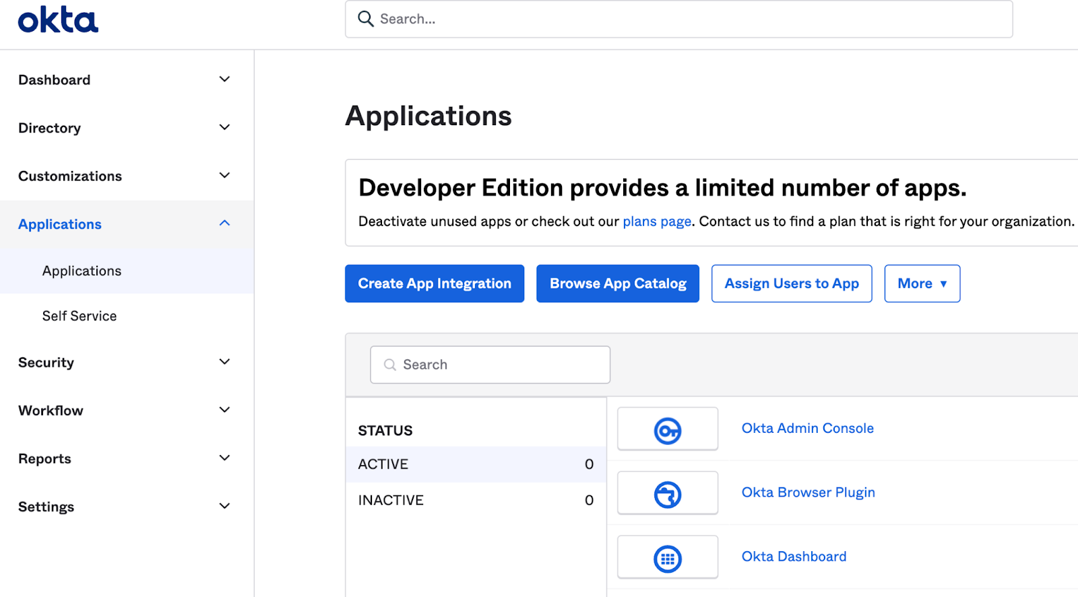Filter by ACTIVE status
This screenshot has width=1078, height=597.
click(x=476, y=464)
